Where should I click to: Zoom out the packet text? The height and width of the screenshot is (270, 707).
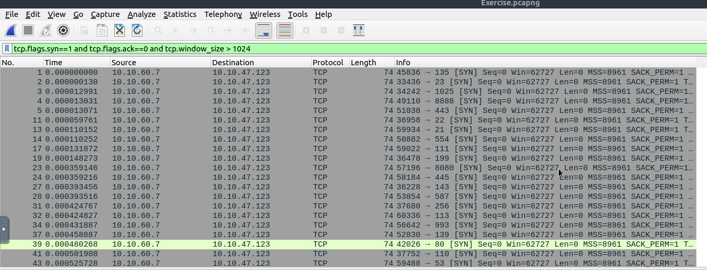pyautogui.click(x=324, y=31)
